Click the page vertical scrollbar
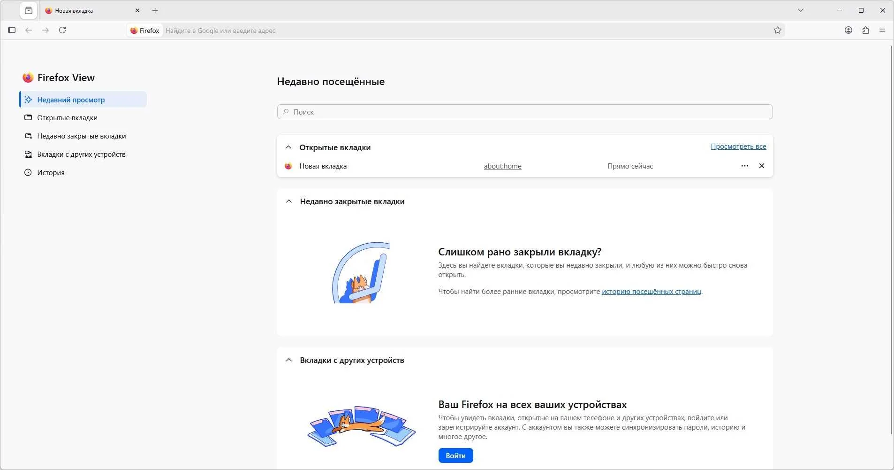Screen dimensions: 894x470 point(891,239)
